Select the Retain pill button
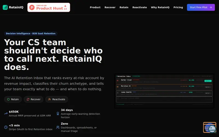Image resolution: width=219 pixels, height=137 pixels. [x=13, y=99]
